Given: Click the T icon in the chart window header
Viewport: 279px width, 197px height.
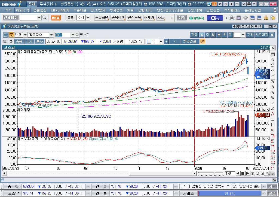Looking at the screenshot, I should [x=243, y=26].
